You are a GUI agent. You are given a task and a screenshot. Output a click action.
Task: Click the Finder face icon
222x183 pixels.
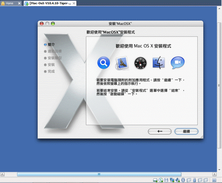pyautogui.click(x=159, y=63)
